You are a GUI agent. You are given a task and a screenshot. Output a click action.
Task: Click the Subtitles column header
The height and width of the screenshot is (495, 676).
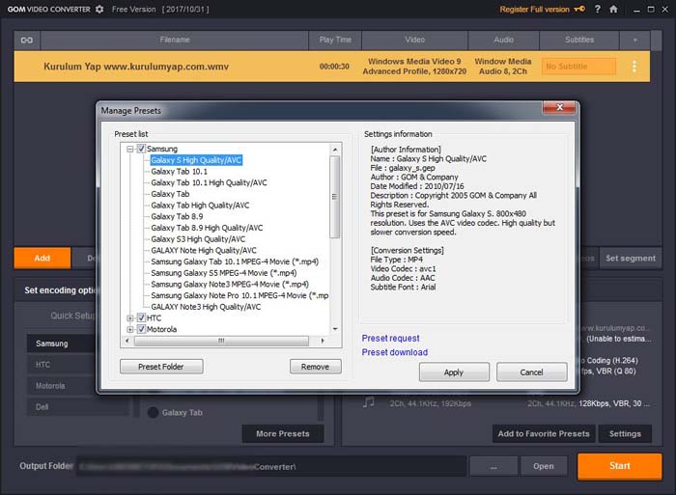(579, 41)
